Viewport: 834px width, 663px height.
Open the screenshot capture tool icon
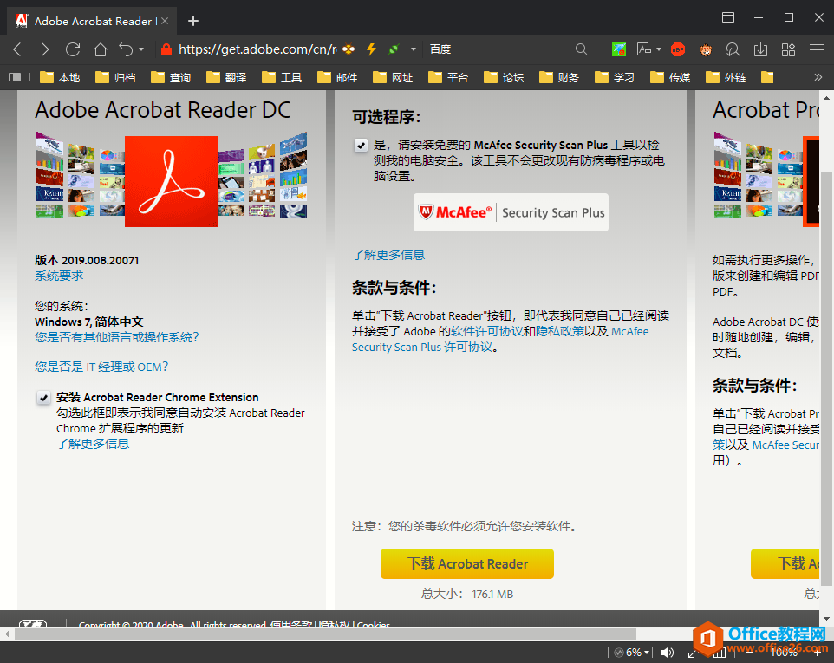coord(619,49)
